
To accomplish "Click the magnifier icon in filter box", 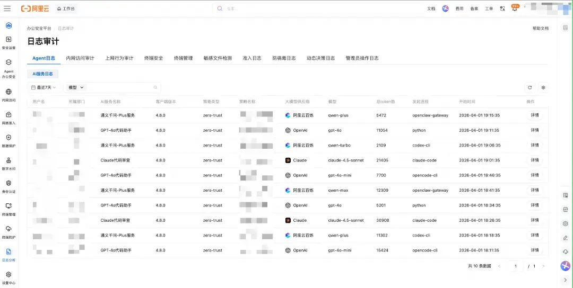I will pos(155,87).
